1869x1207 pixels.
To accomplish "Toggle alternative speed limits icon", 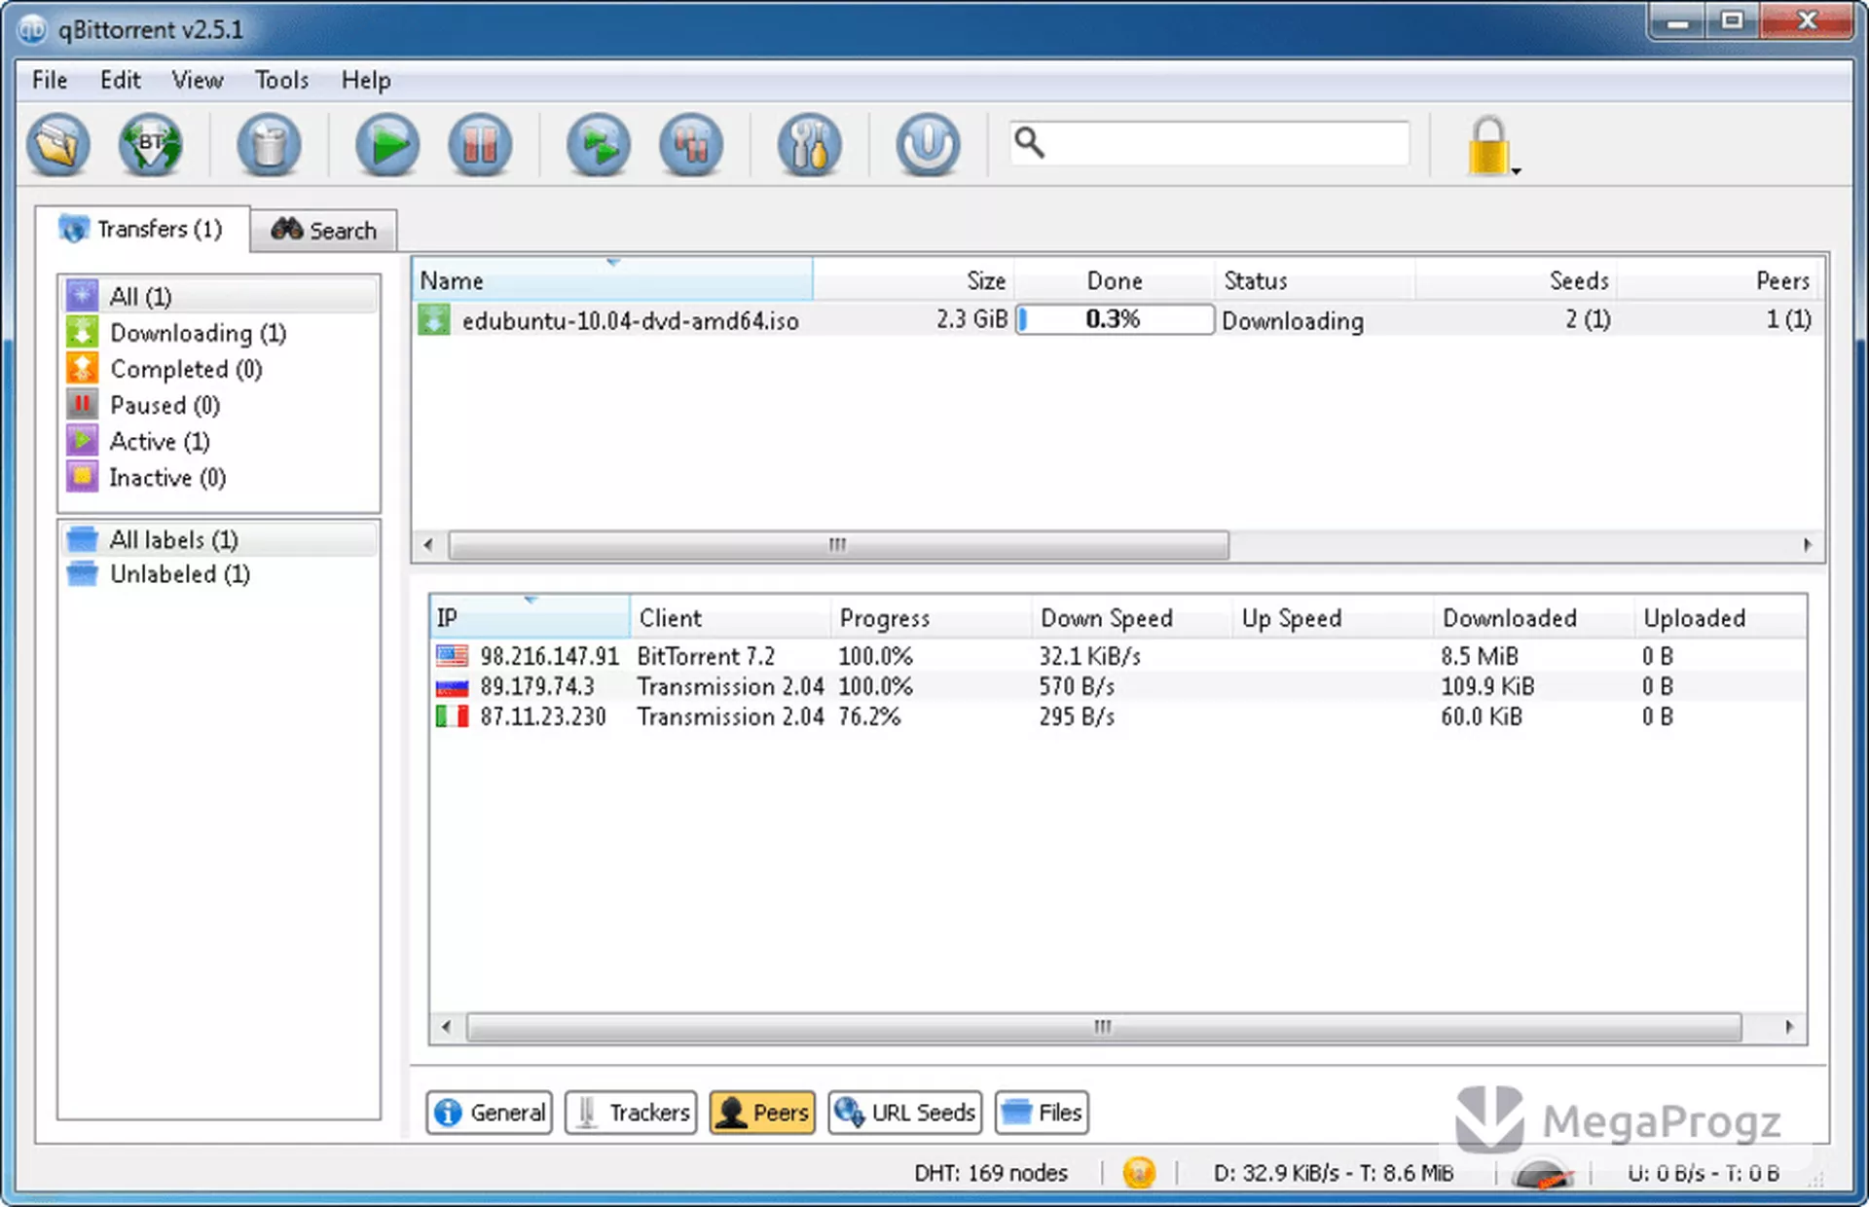I will pos(1542,1174).
